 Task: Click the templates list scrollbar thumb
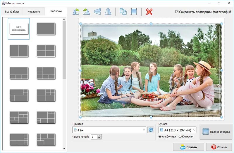coord(64,50)
